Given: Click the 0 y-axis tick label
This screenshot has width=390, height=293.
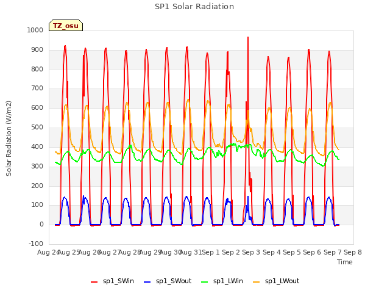Looking at the screenshot, I should point(41,224).
